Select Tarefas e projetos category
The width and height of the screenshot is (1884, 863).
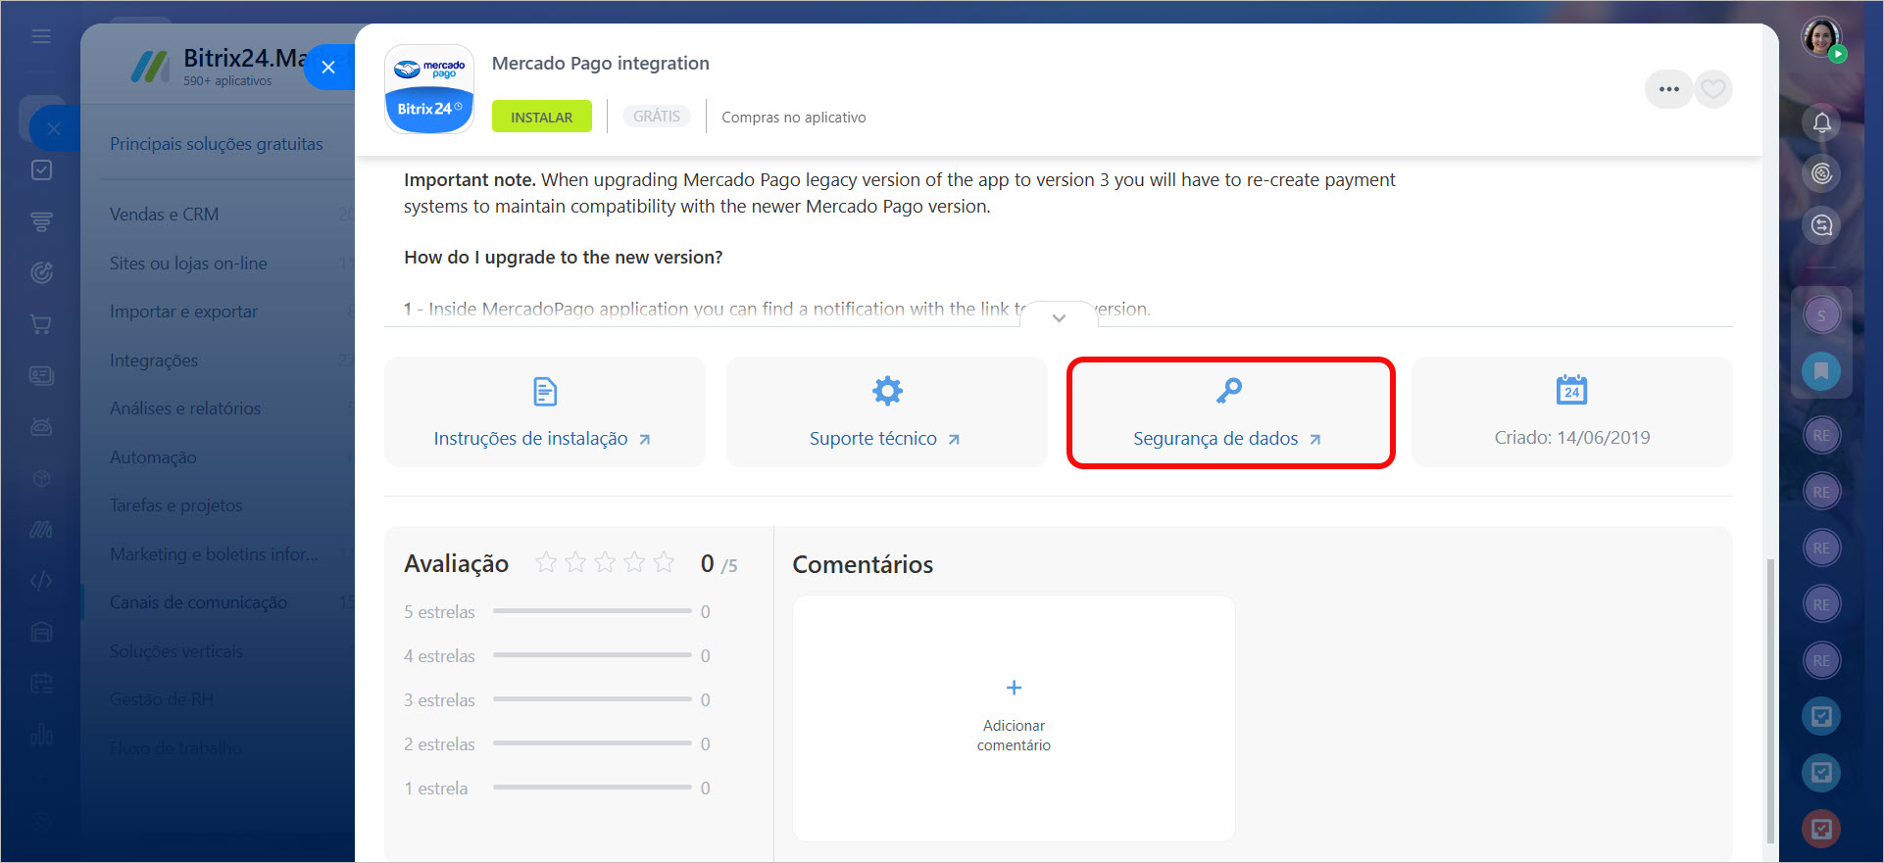pos(176,505)
